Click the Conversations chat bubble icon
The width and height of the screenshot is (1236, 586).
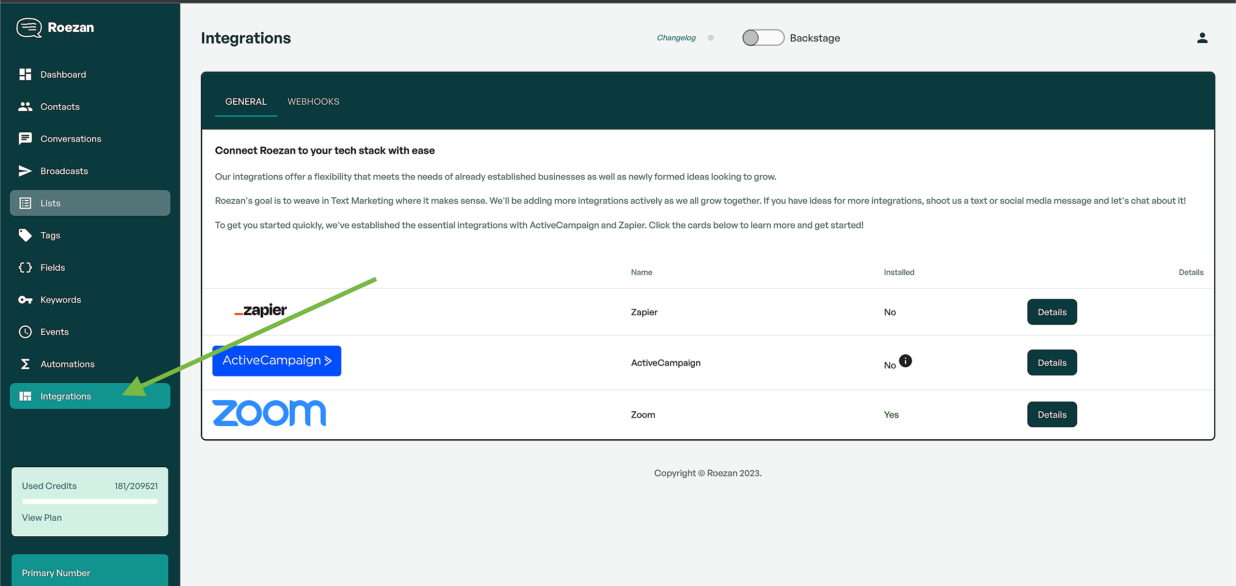(25, 139)
